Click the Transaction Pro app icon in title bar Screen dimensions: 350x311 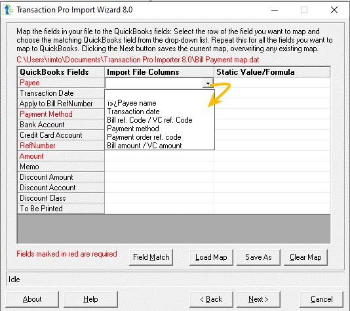point(8,10)
